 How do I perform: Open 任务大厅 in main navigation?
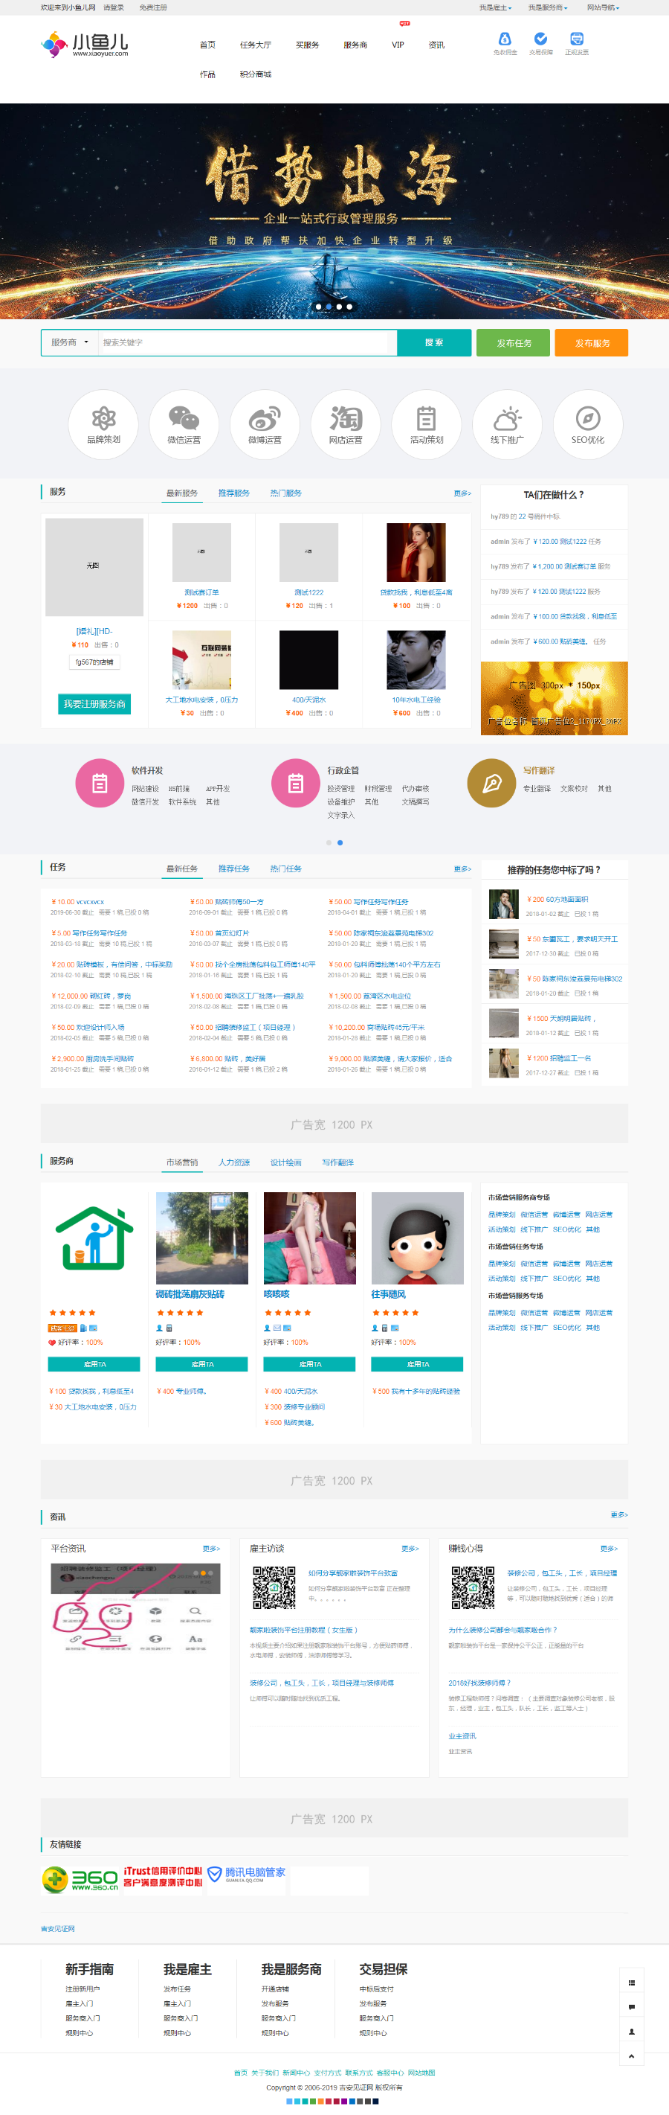coord(255,45)
